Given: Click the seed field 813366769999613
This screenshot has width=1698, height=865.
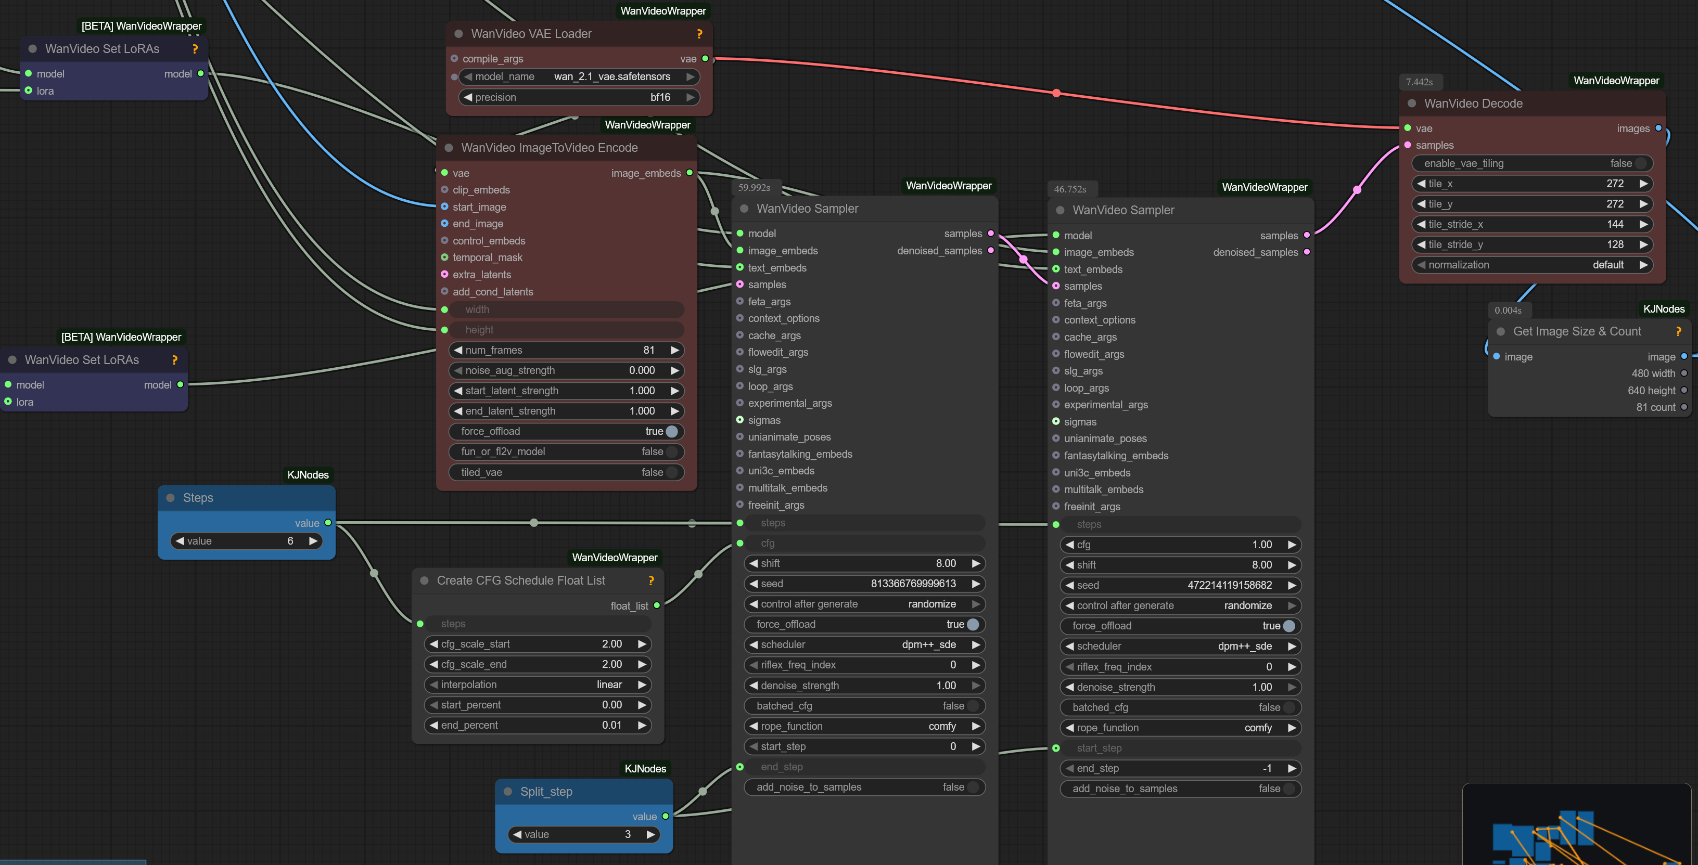Looking at the screenshot, I should coord(865,583).
